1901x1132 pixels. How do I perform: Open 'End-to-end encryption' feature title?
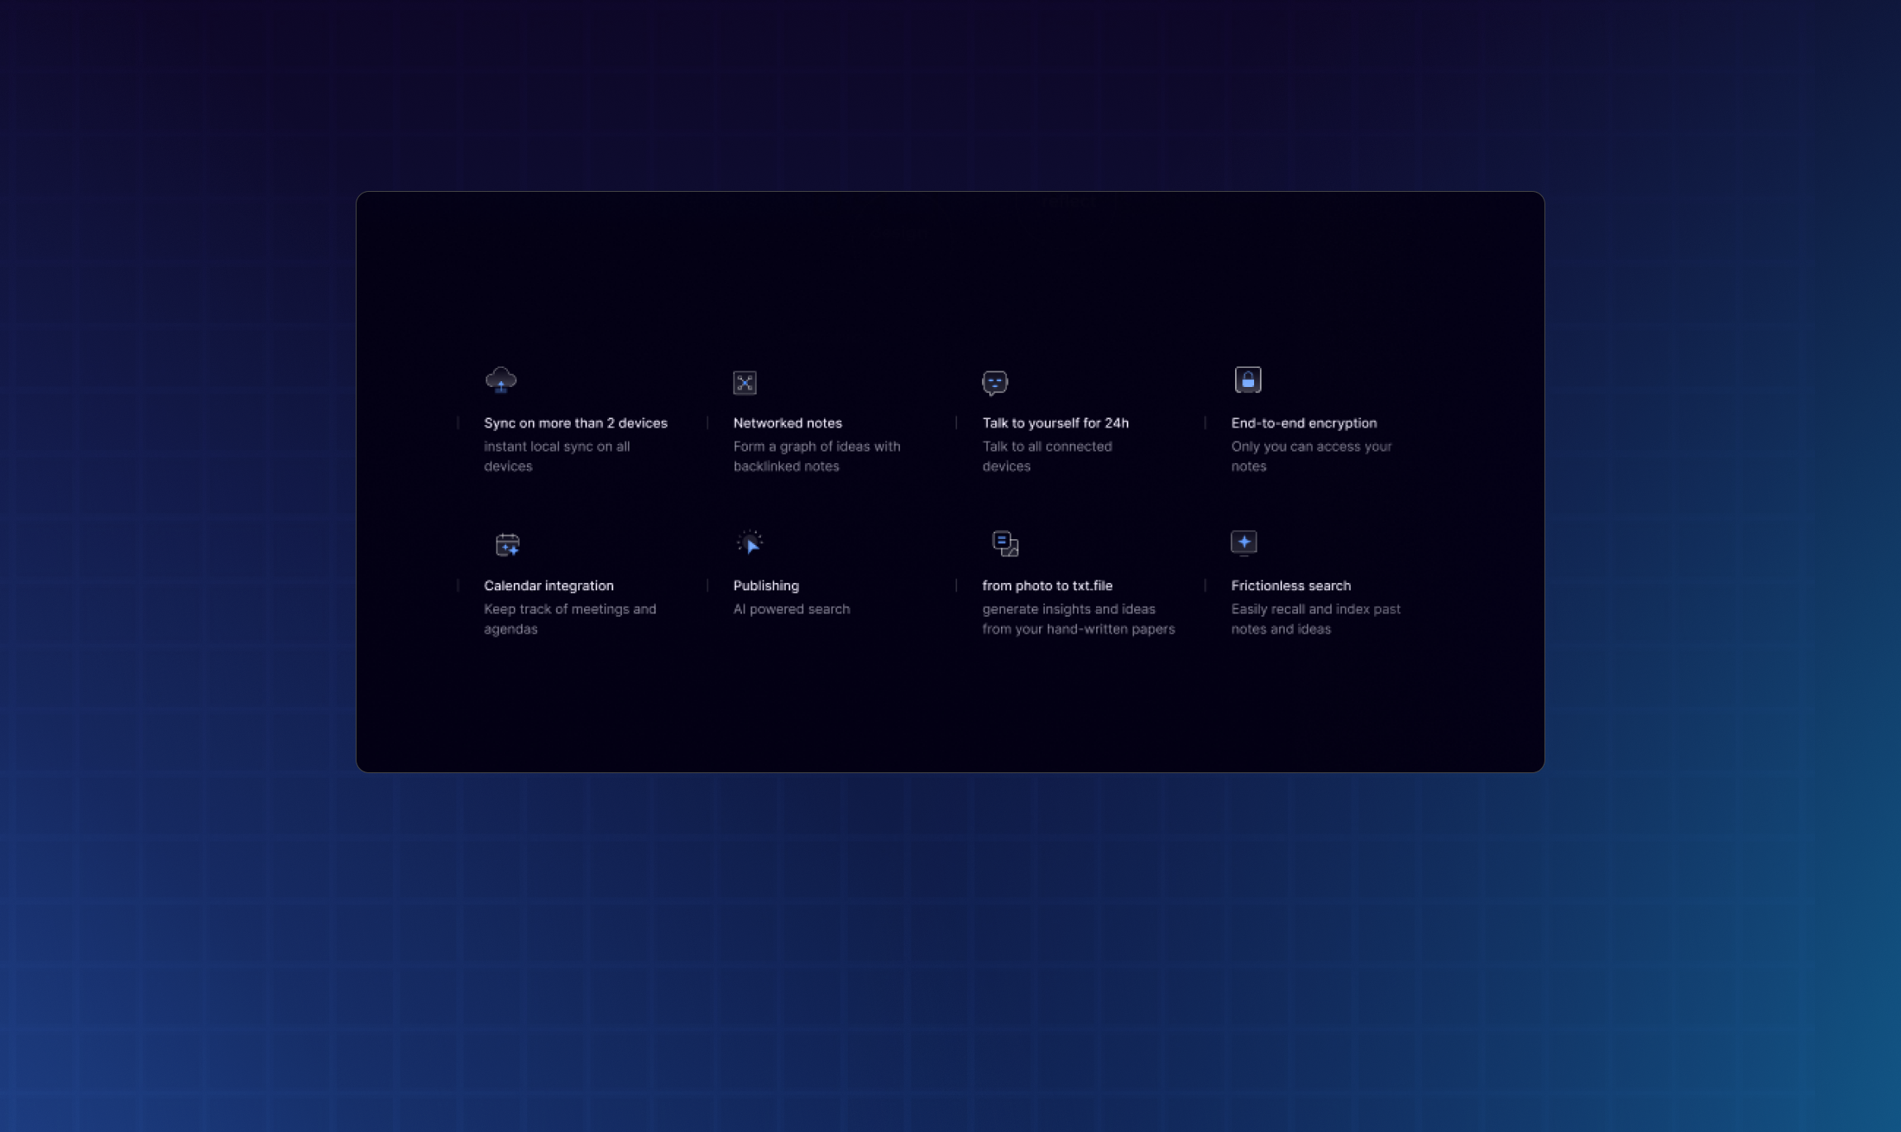(1303, 423)
